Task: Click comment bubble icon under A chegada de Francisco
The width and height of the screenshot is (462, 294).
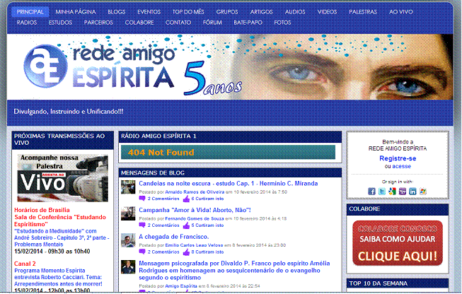Action: (x=142, y=252)
